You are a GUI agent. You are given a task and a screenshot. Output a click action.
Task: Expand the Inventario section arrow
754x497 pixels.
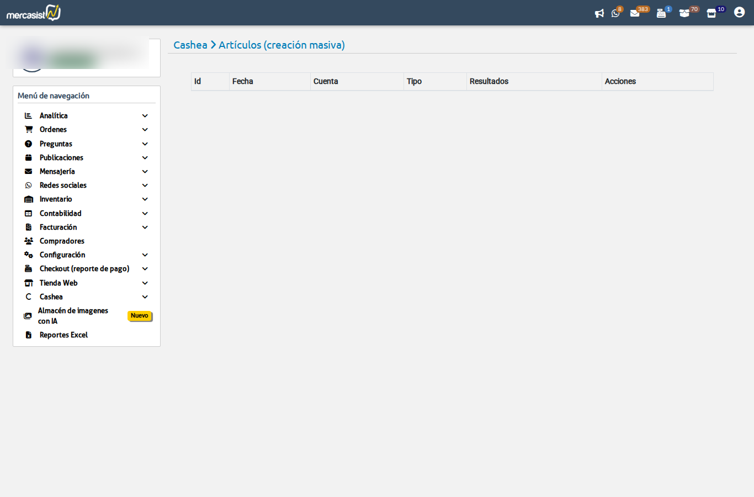pos(145,199)
